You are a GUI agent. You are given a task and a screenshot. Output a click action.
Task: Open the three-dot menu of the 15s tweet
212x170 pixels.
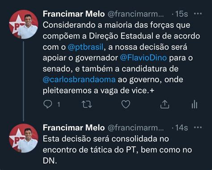(x=198, y=14)
